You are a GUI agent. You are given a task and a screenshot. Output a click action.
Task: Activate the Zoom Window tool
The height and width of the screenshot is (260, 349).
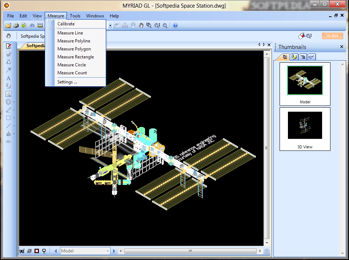[x=149, y=25]
